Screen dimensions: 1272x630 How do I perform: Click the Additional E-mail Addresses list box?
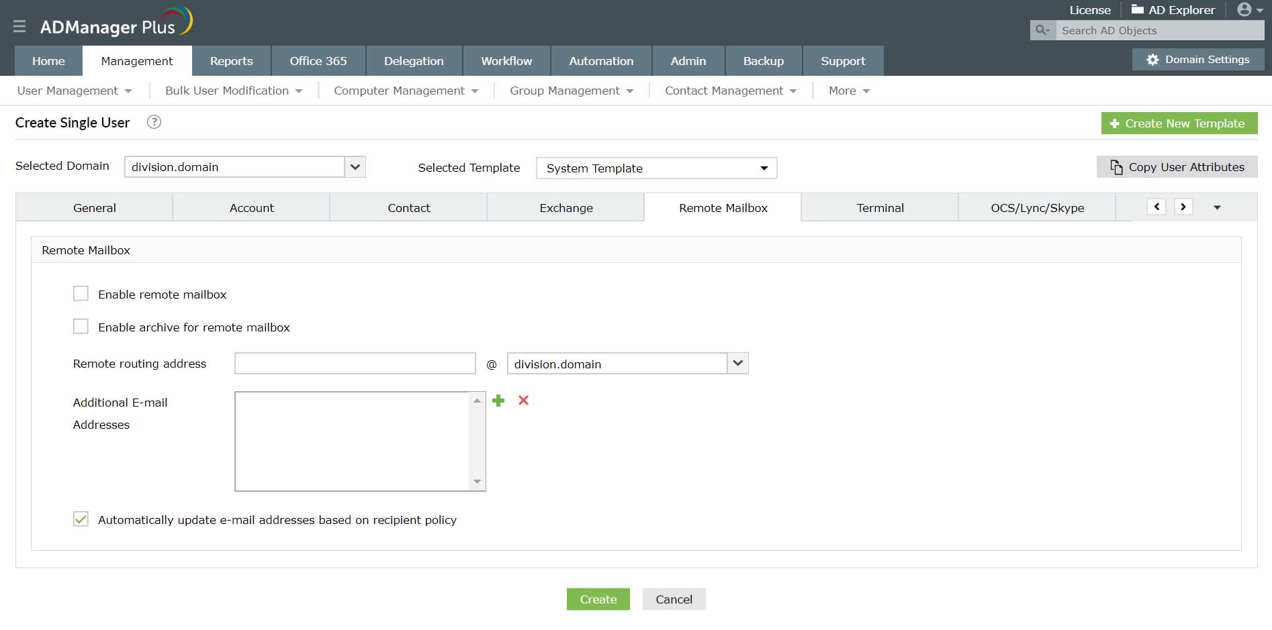click(x=360, y=441)
